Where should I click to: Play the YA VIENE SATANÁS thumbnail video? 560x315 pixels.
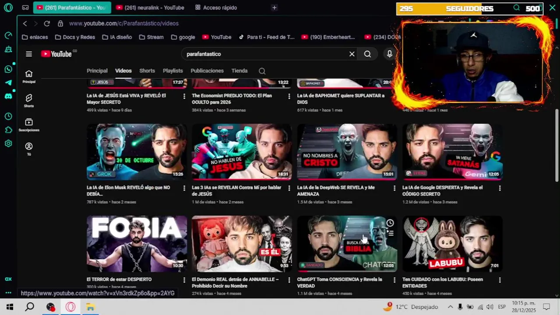(x=452, y=152)
